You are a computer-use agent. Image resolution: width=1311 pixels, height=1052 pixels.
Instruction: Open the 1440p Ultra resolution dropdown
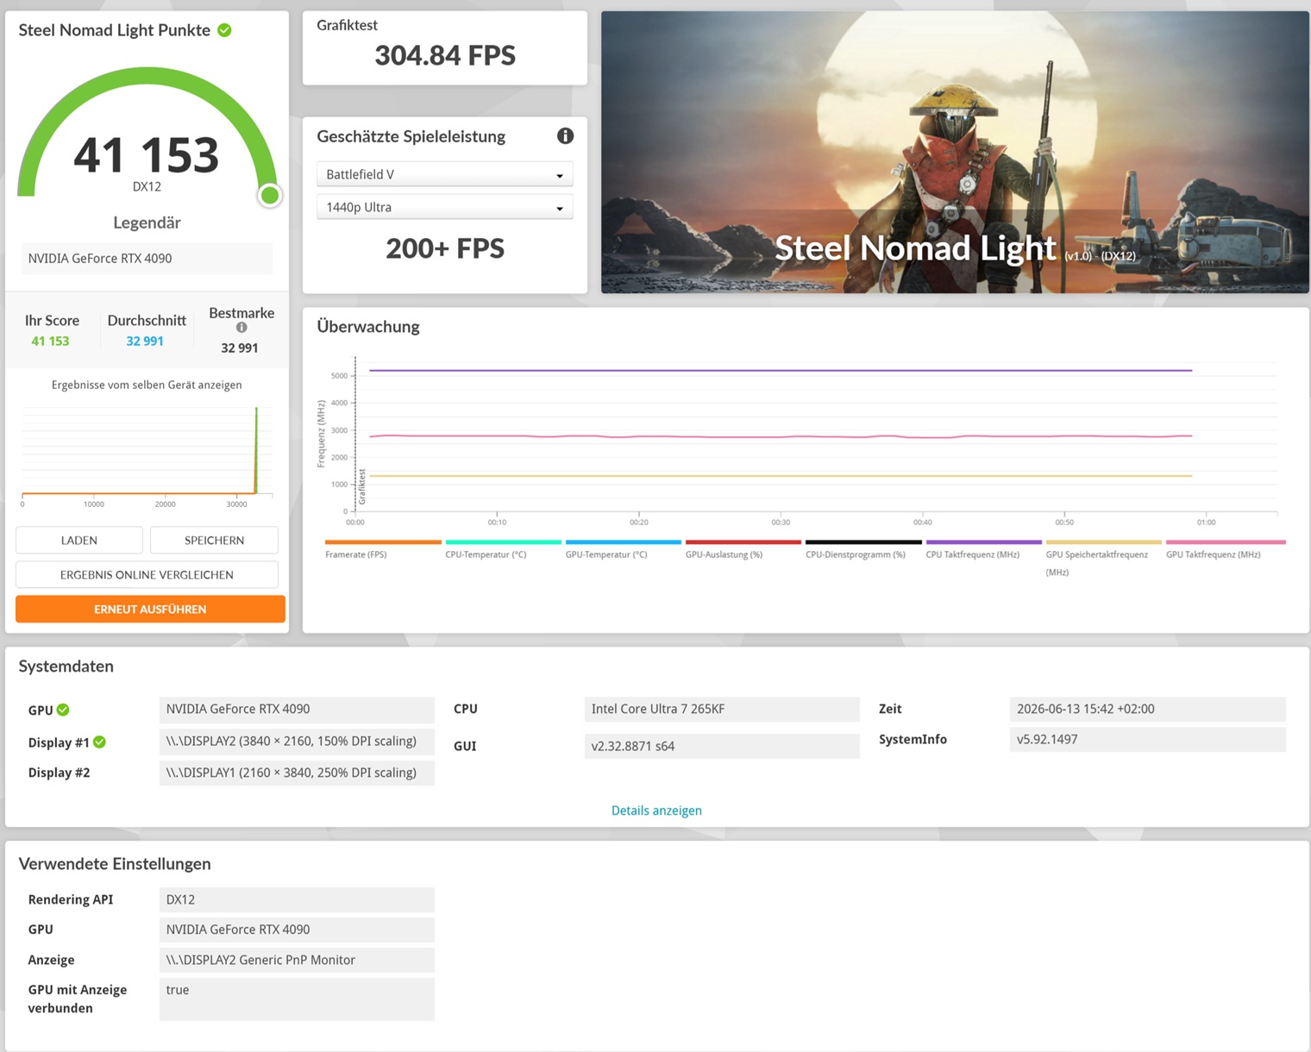click(x=445, y=207)
